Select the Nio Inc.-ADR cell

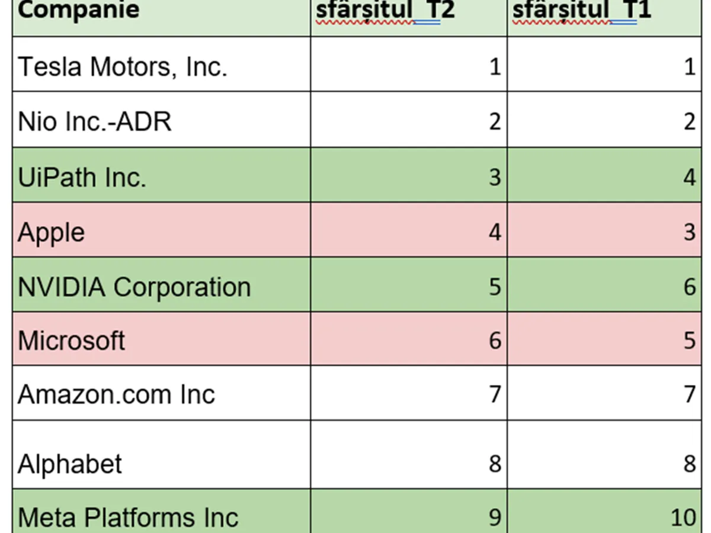(161, 120)
